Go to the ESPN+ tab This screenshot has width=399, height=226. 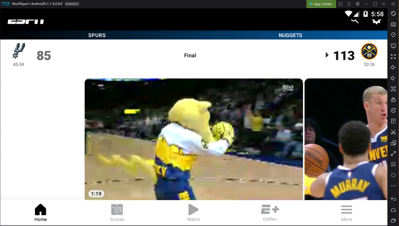[x=270, y=213]
